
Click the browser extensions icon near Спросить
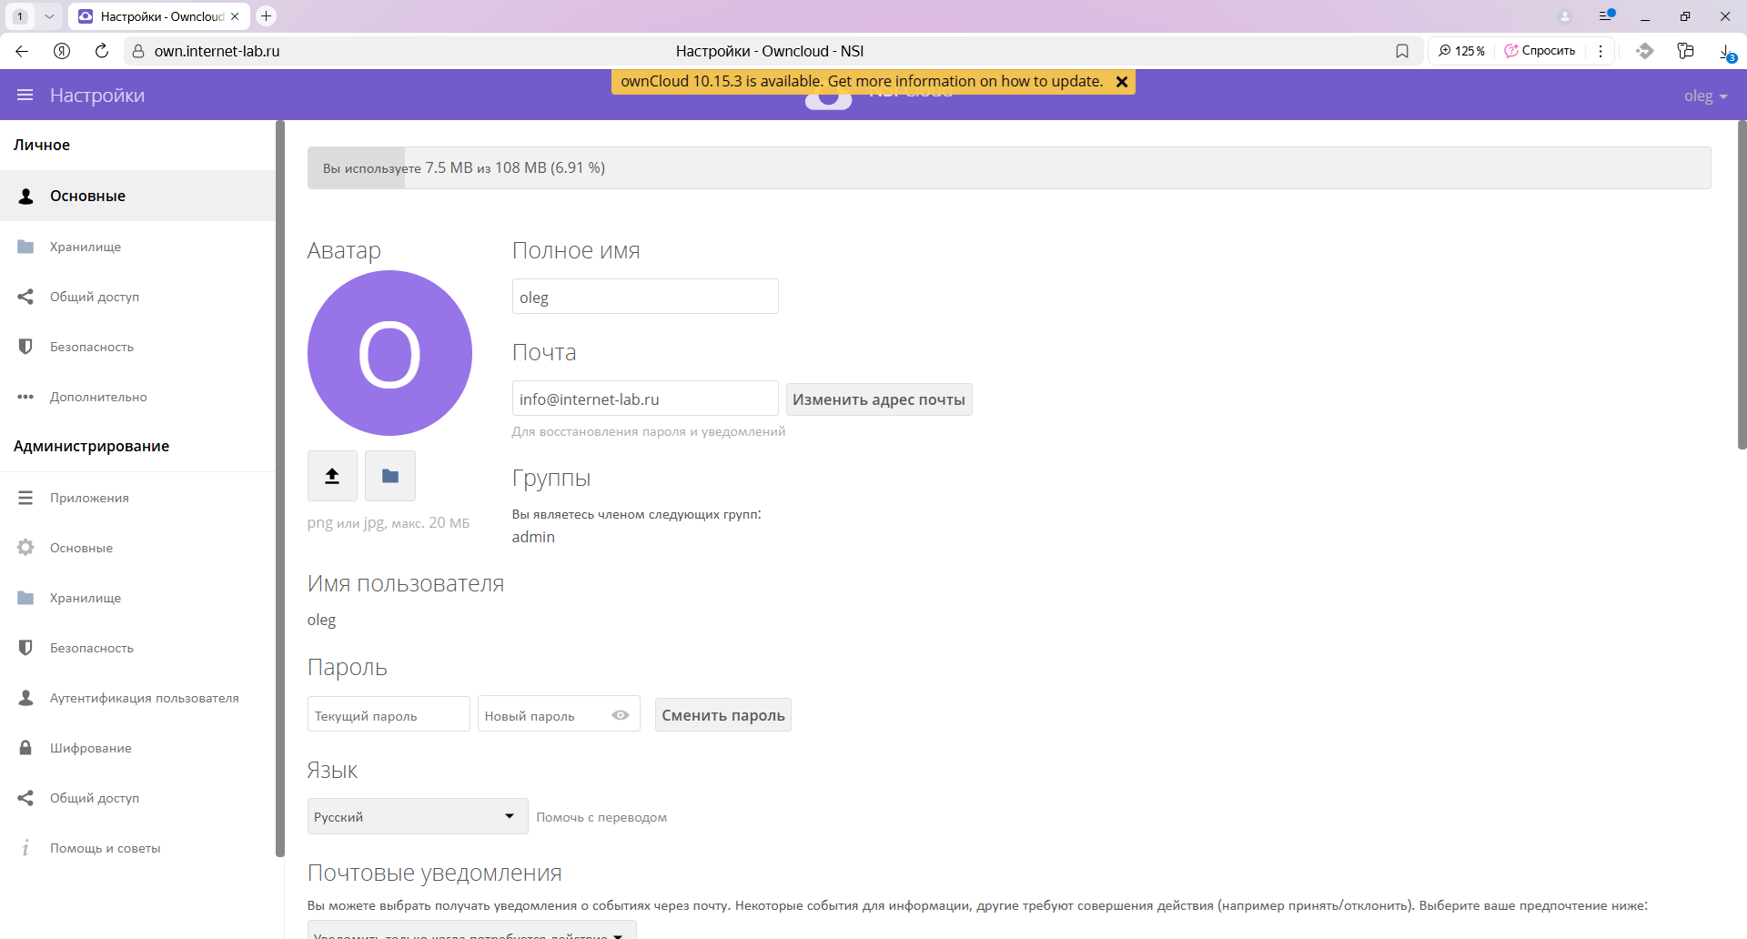coord(1644,51)
